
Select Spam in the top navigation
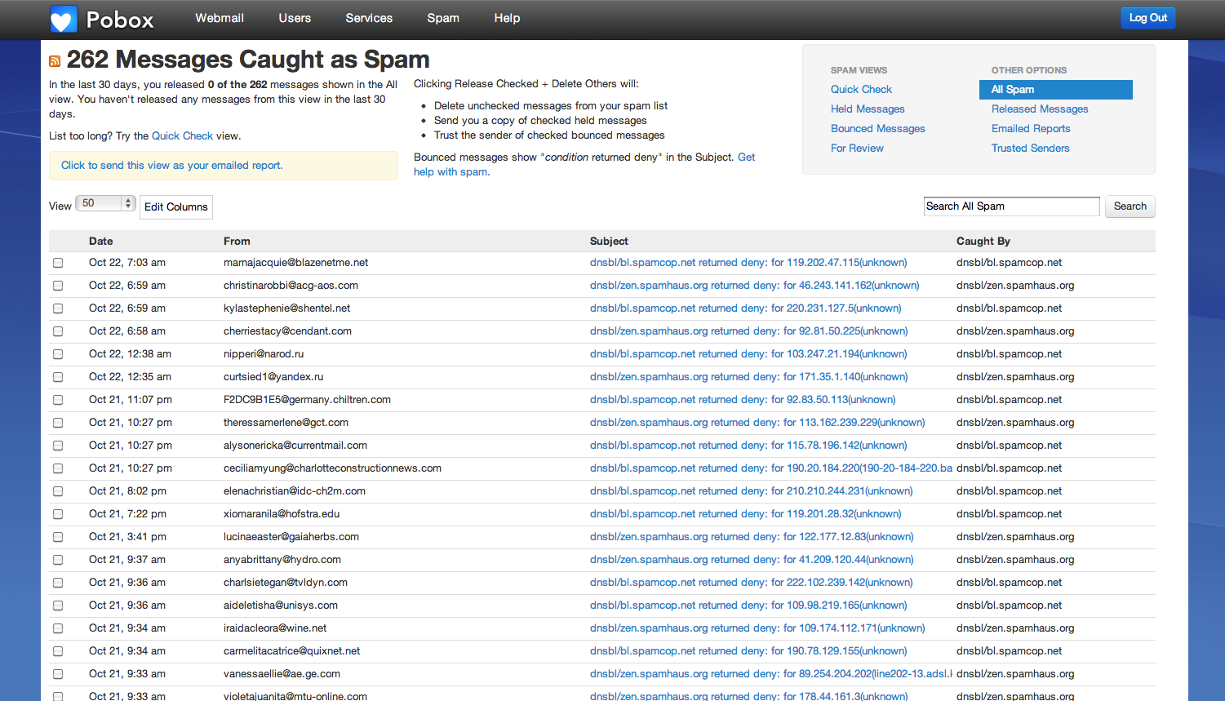443,18
